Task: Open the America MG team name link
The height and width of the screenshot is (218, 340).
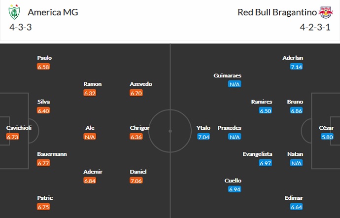Action: pos(53,12)
